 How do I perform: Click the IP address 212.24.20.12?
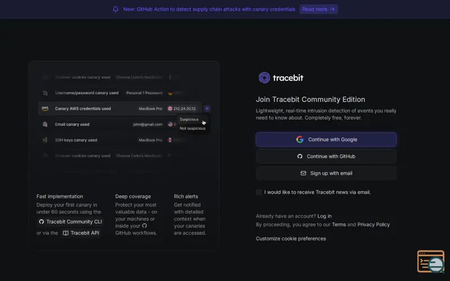(x=184, y=108)
